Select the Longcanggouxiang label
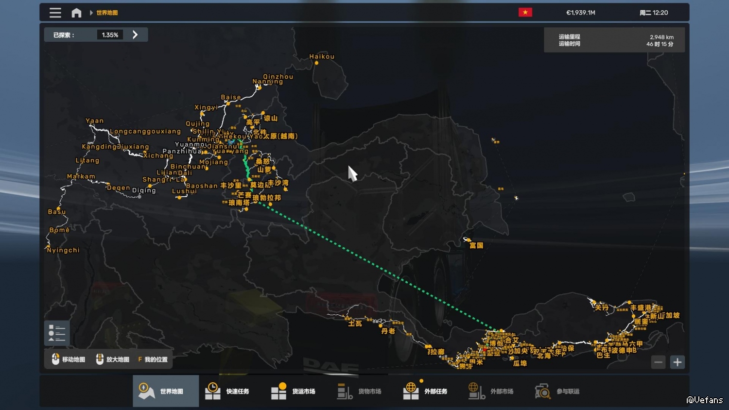Image resolution: width=729 pixels, height=410 pixels. pyautogui.click(x=145, y=131)
